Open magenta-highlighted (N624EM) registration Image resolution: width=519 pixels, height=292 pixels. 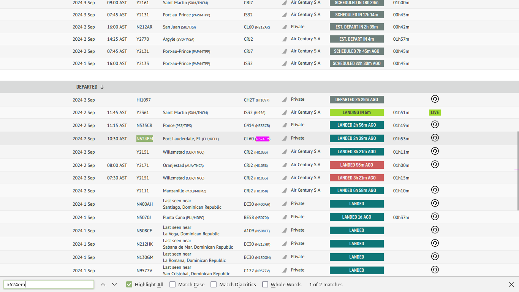263,139
